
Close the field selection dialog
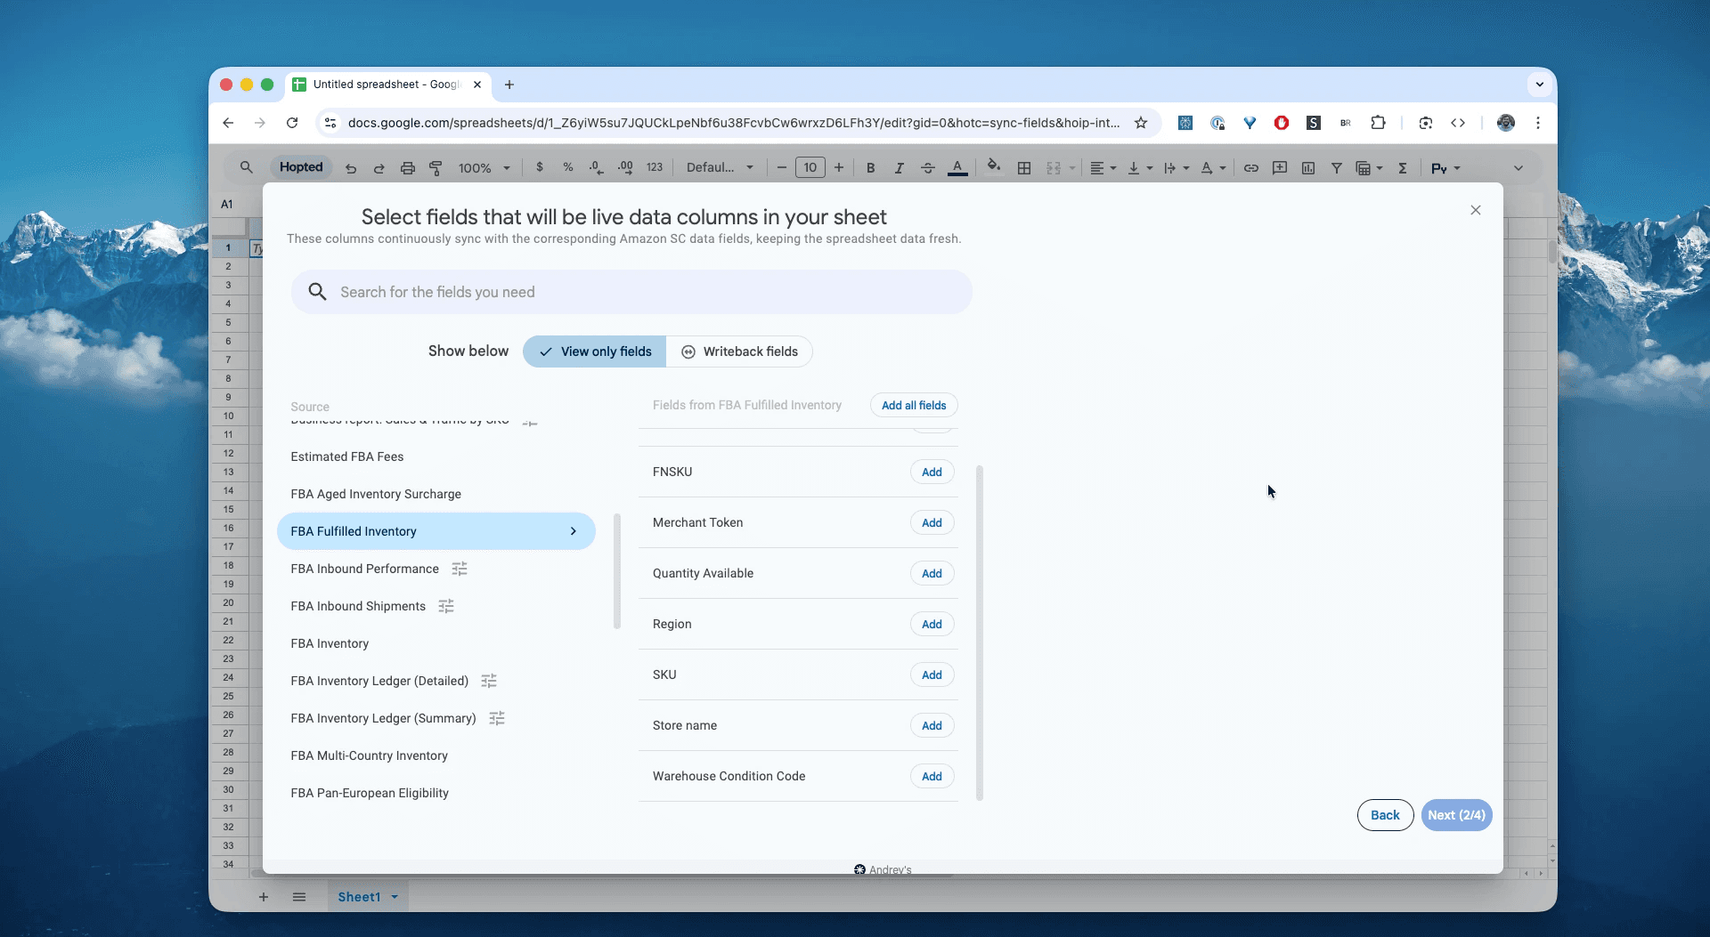tap(1476, 210)
